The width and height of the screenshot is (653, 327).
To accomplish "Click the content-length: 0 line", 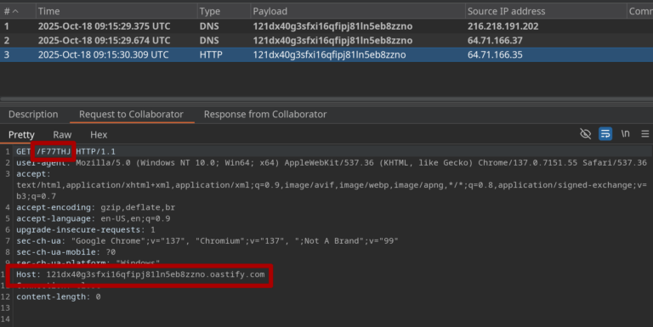I will (x=59, y=296).
